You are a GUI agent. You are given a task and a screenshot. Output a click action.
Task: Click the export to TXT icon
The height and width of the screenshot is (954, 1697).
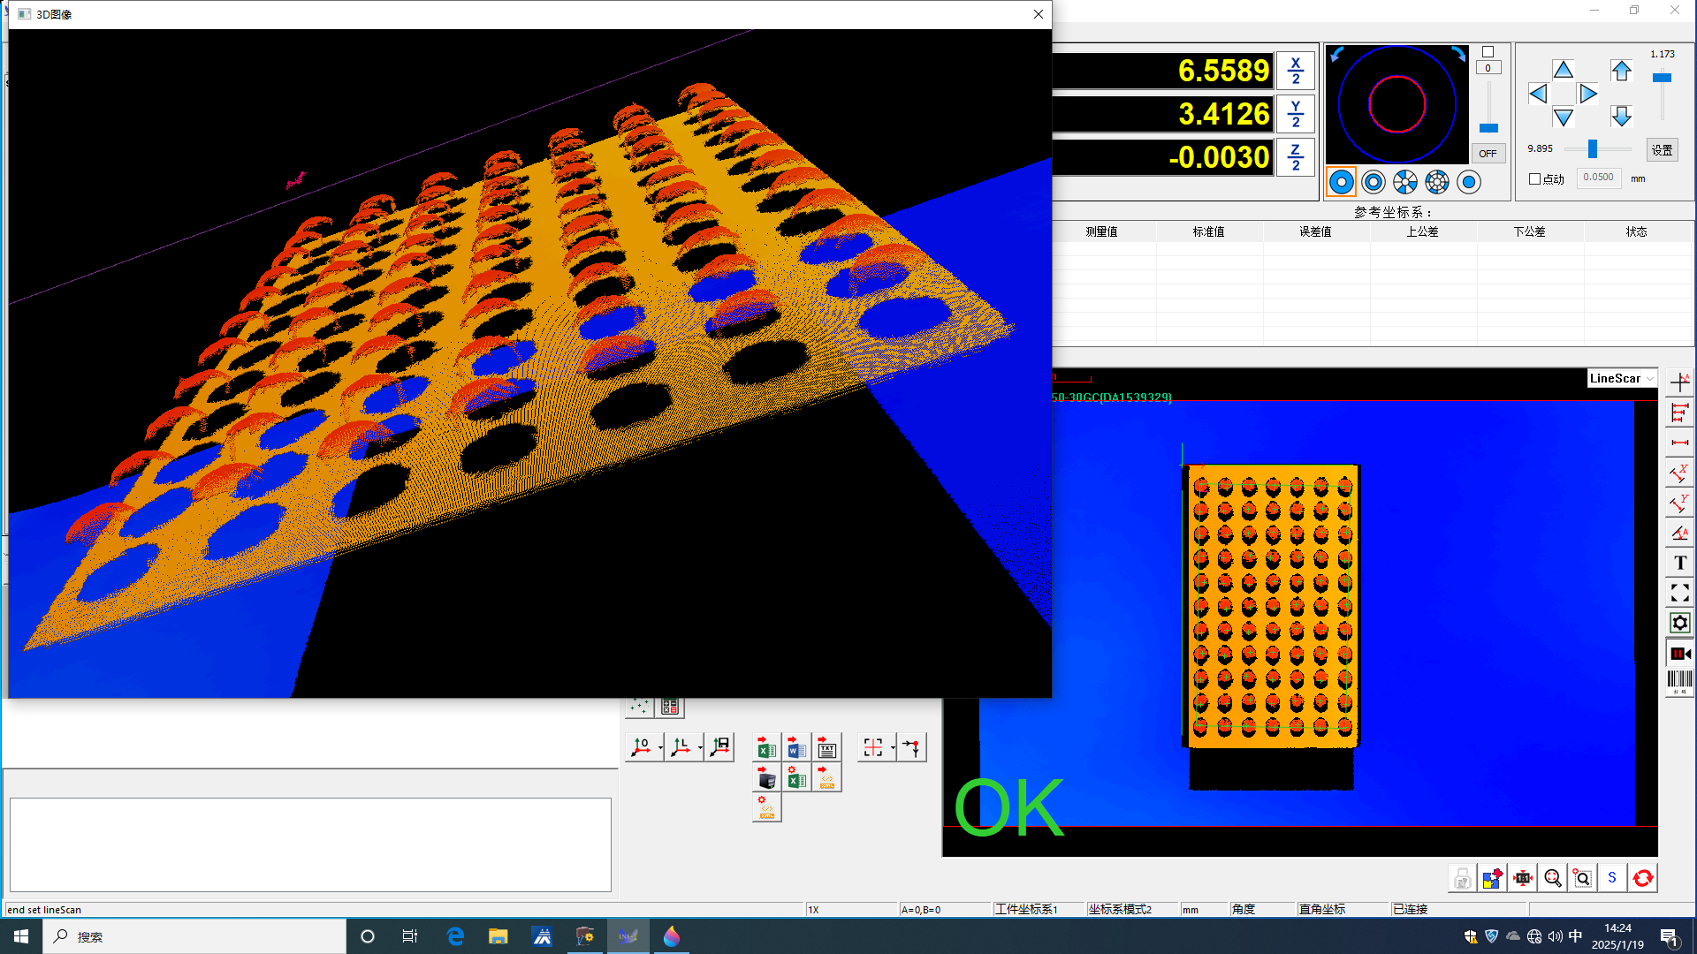826,748
